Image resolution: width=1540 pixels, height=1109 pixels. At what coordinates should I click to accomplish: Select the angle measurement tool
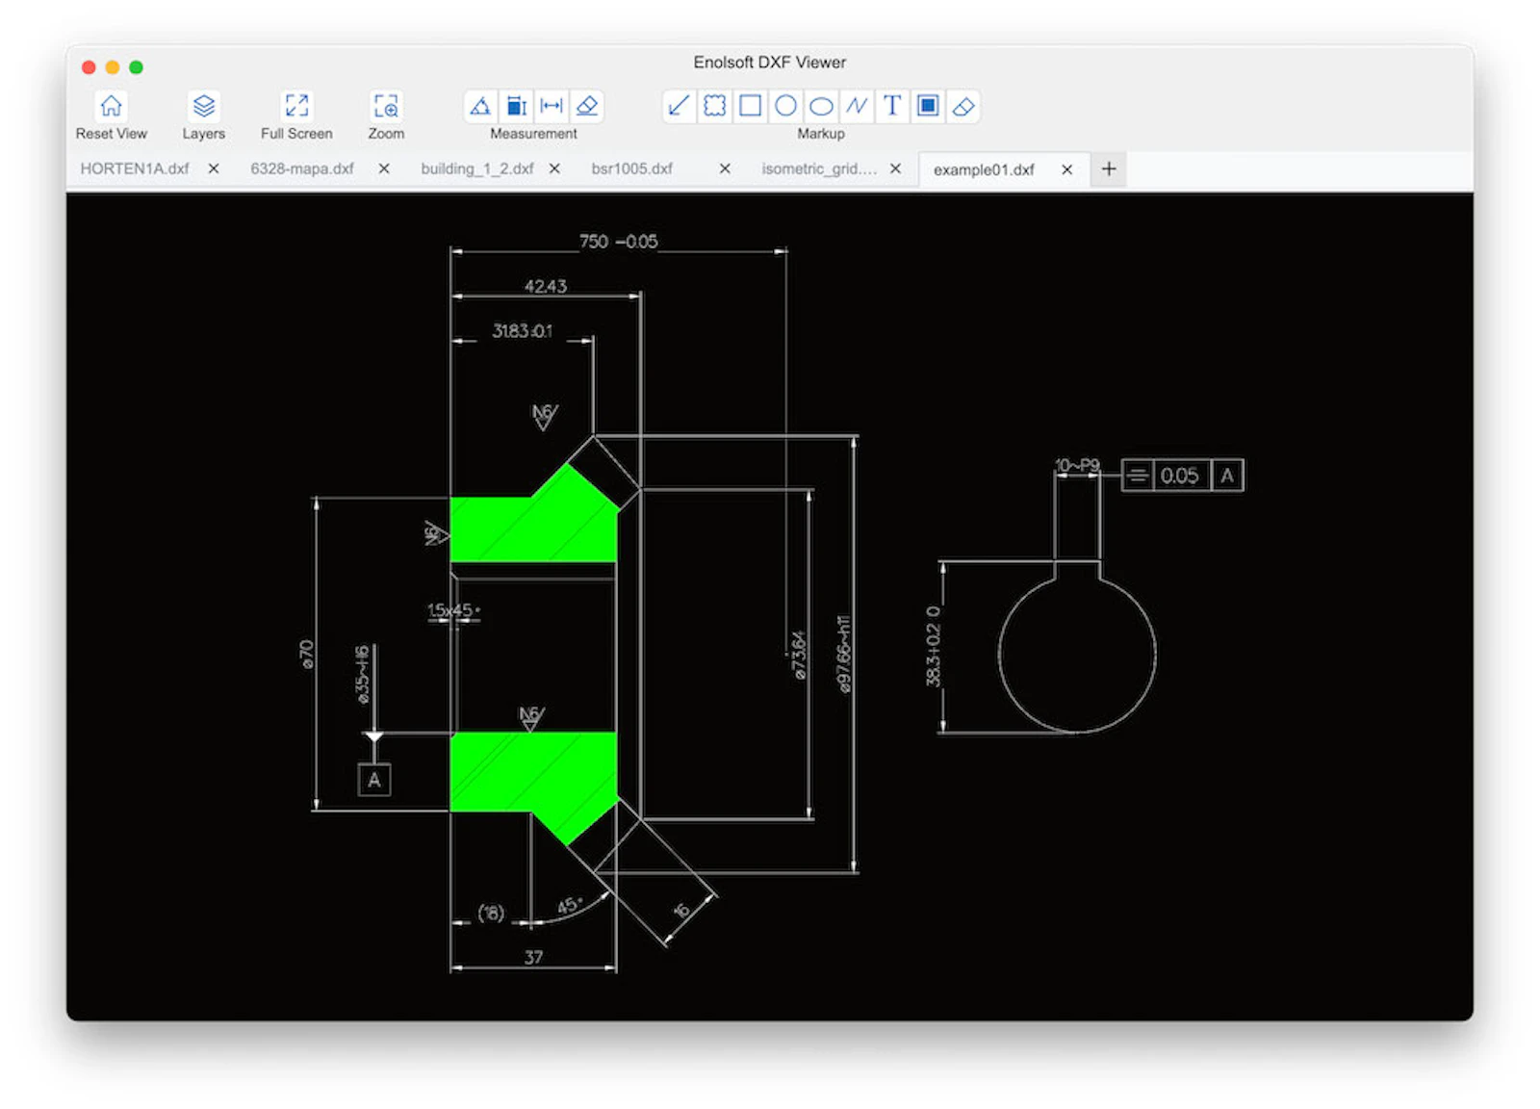[479, 106]
